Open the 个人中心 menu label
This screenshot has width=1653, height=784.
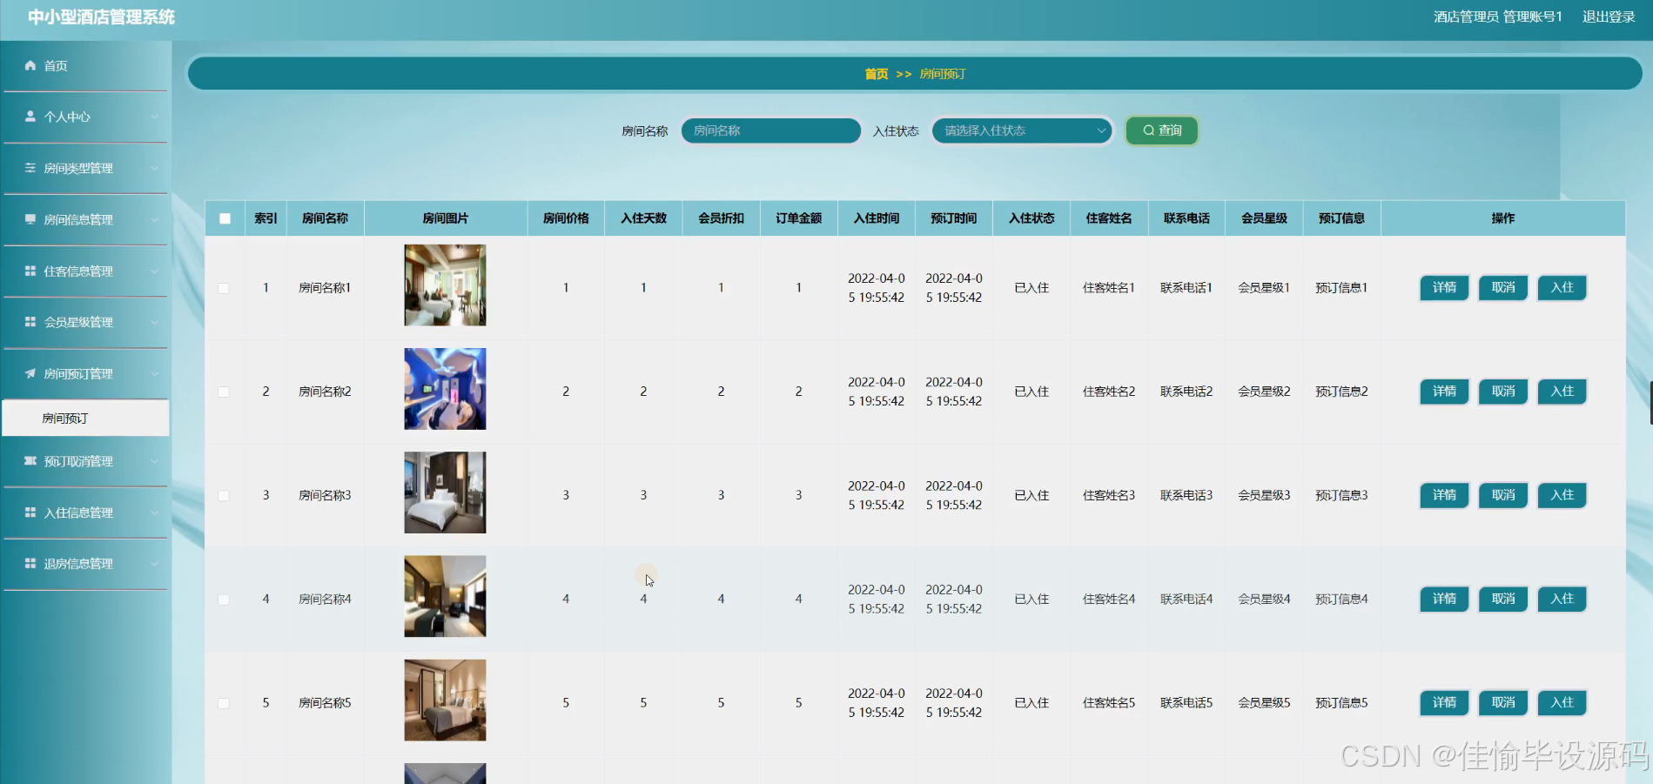coord(67,117)
